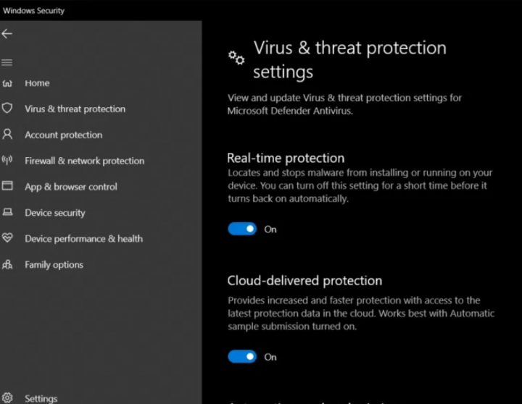Expand the hamburger navigation menu

[7, 62]
